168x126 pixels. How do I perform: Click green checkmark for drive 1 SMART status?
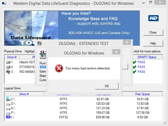pos(135,62)
